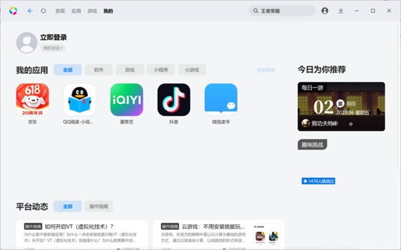Click the 我功夫特牛 game title

click(325, 123)
